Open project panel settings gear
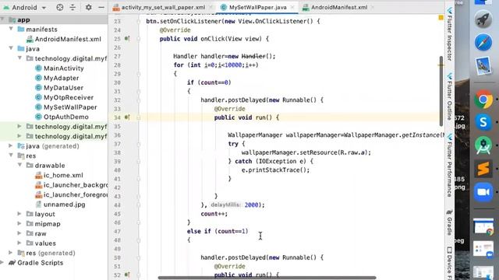 88,7
